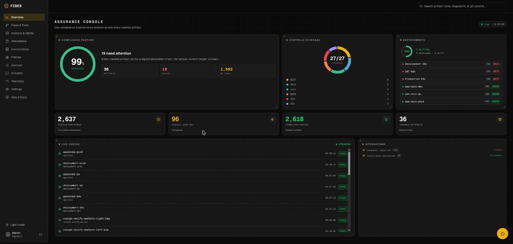This screenshot has height=244, width=513.
Task: Click the AI Audits sidebar icon
Action: [x=7, y=73]
